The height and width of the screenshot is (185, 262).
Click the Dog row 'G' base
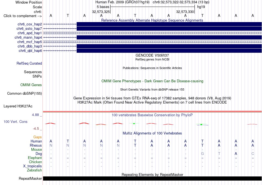[x=202, y=154]
